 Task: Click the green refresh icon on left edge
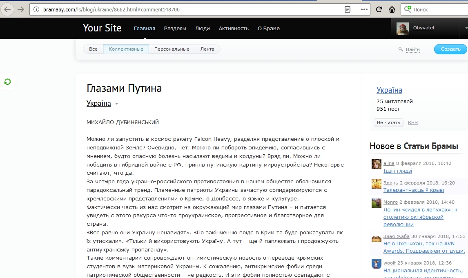pyautogui.click(x=7, y=82)
